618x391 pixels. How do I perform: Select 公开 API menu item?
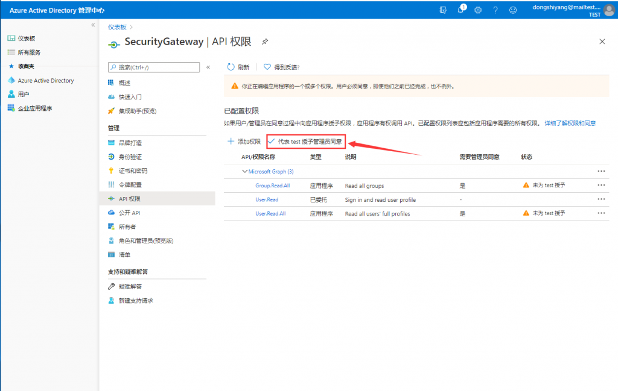pos(129,213)
